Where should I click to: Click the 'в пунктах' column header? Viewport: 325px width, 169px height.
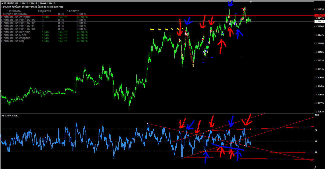pos(45,11)
